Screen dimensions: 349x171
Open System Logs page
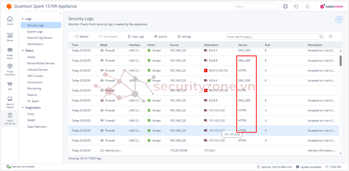pyautogui.click(x=35, y=31)
